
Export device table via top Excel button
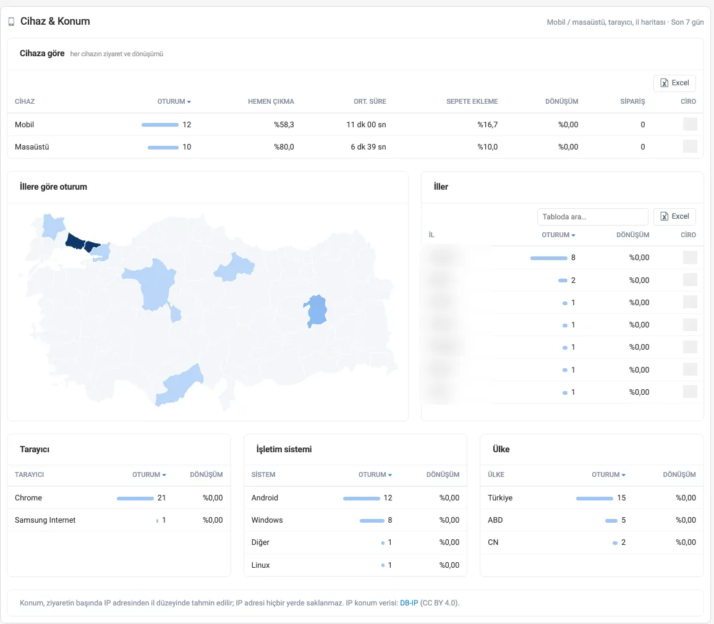pyautogui.click(x=674, y=83)
